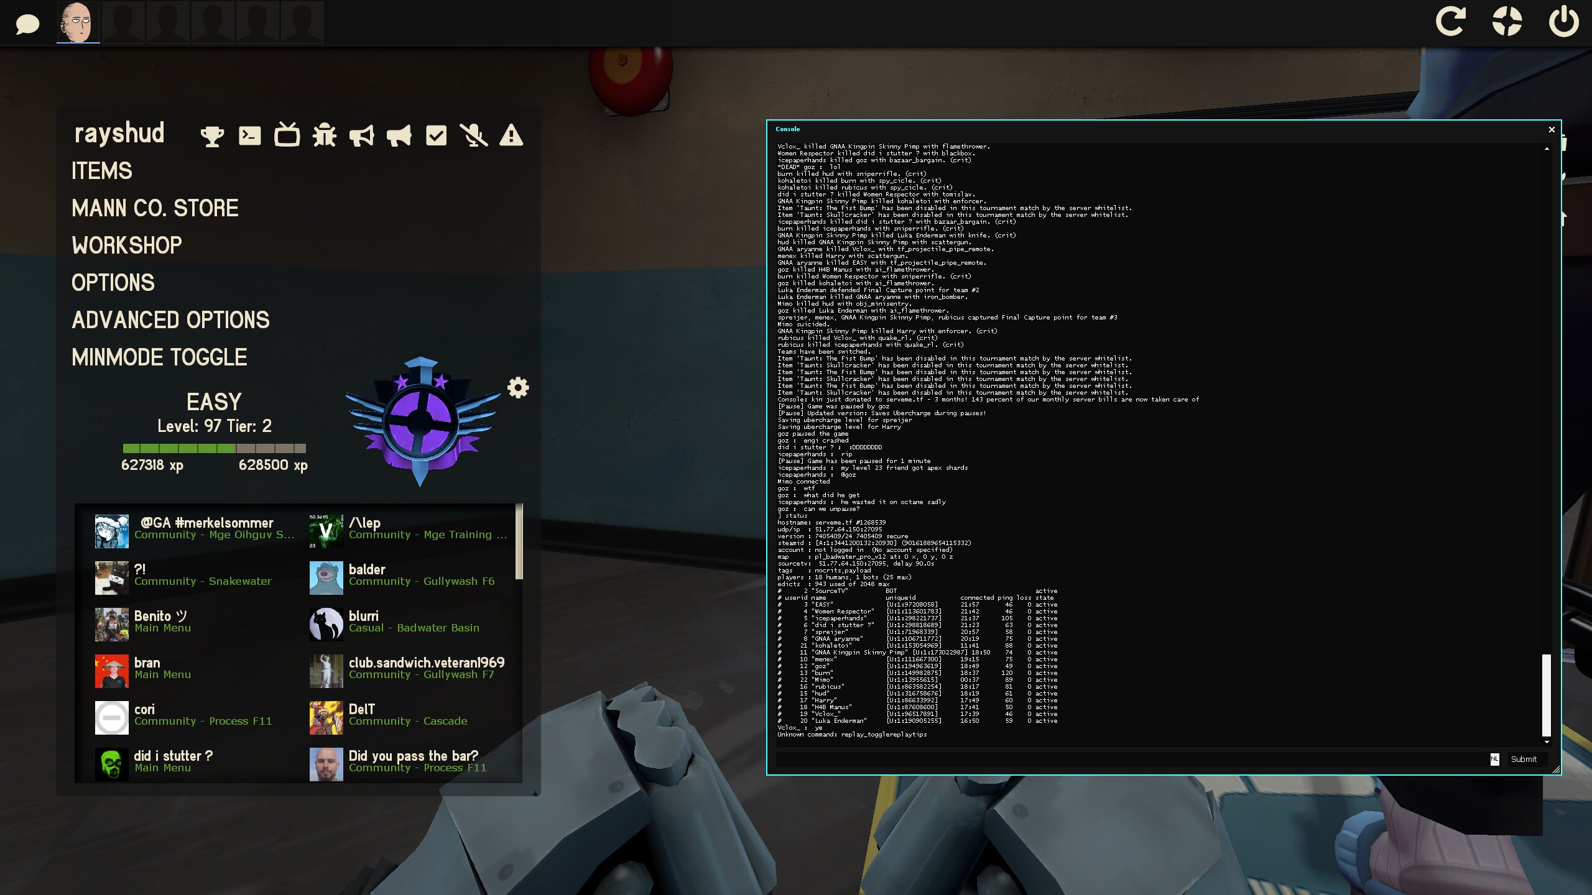This screenshot has width=1592, height=895.
Task: Select friend balder on Gullywash F6
Action: pyautogui.click(x=410, y=577)
